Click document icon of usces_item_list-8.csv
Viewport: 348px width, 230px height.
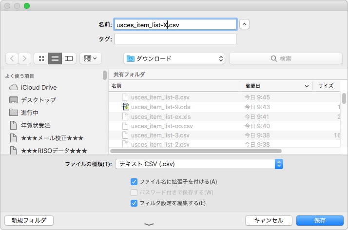[125, 97]
